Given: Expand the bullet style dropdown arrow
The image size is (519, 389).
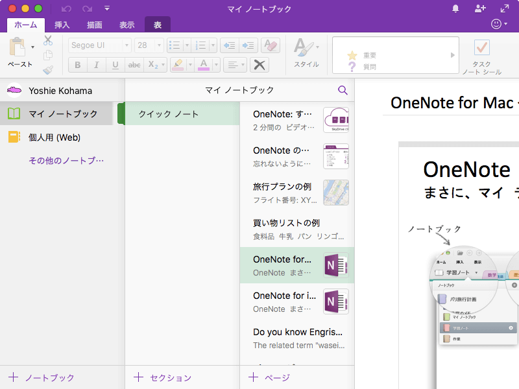Looking at the screenshot, I should [187, 45].
